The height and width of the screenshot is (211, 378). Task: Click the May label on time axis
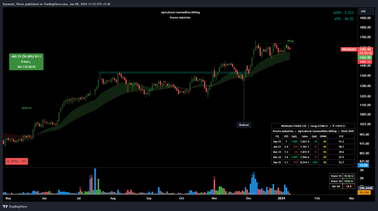point(9,198)
